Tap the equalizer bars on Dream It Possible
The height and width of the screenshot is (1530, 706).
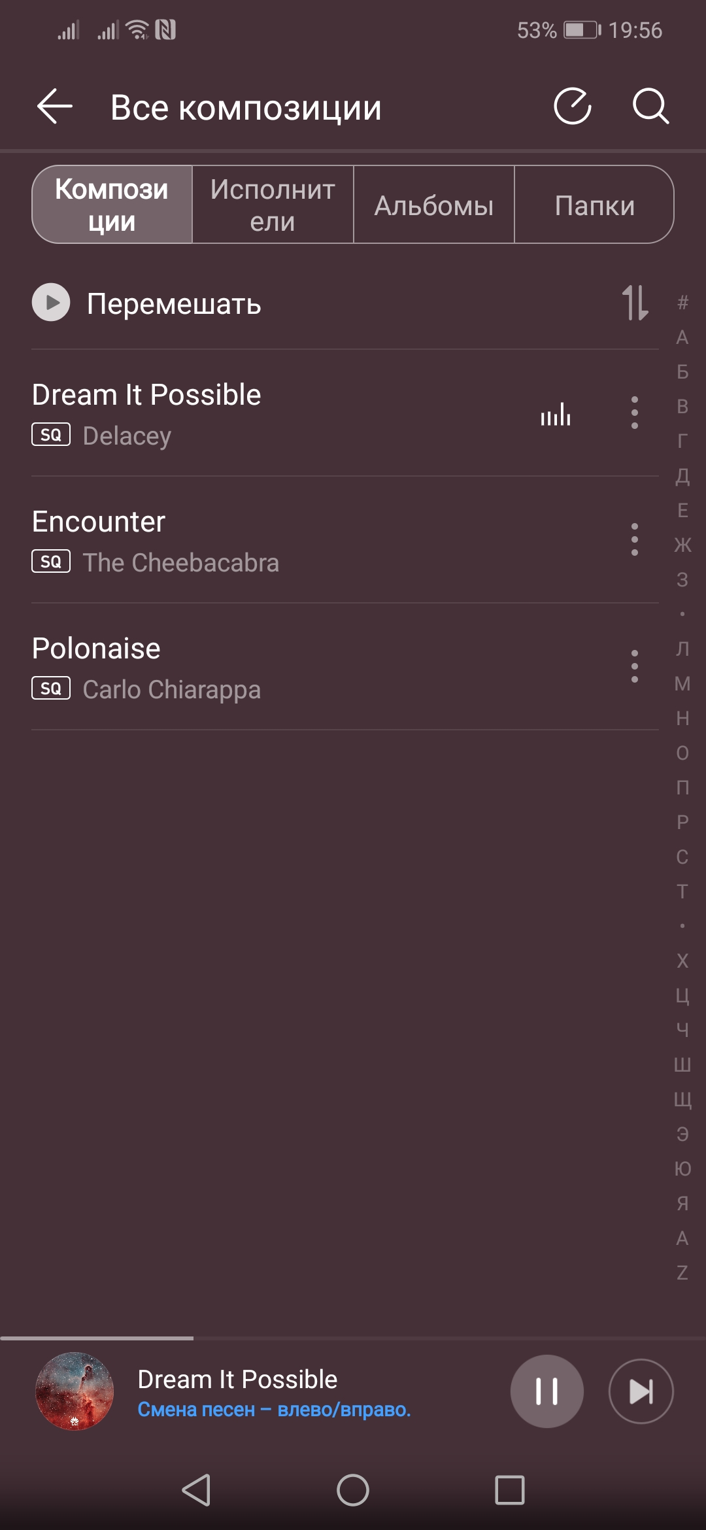pos(556,415)
